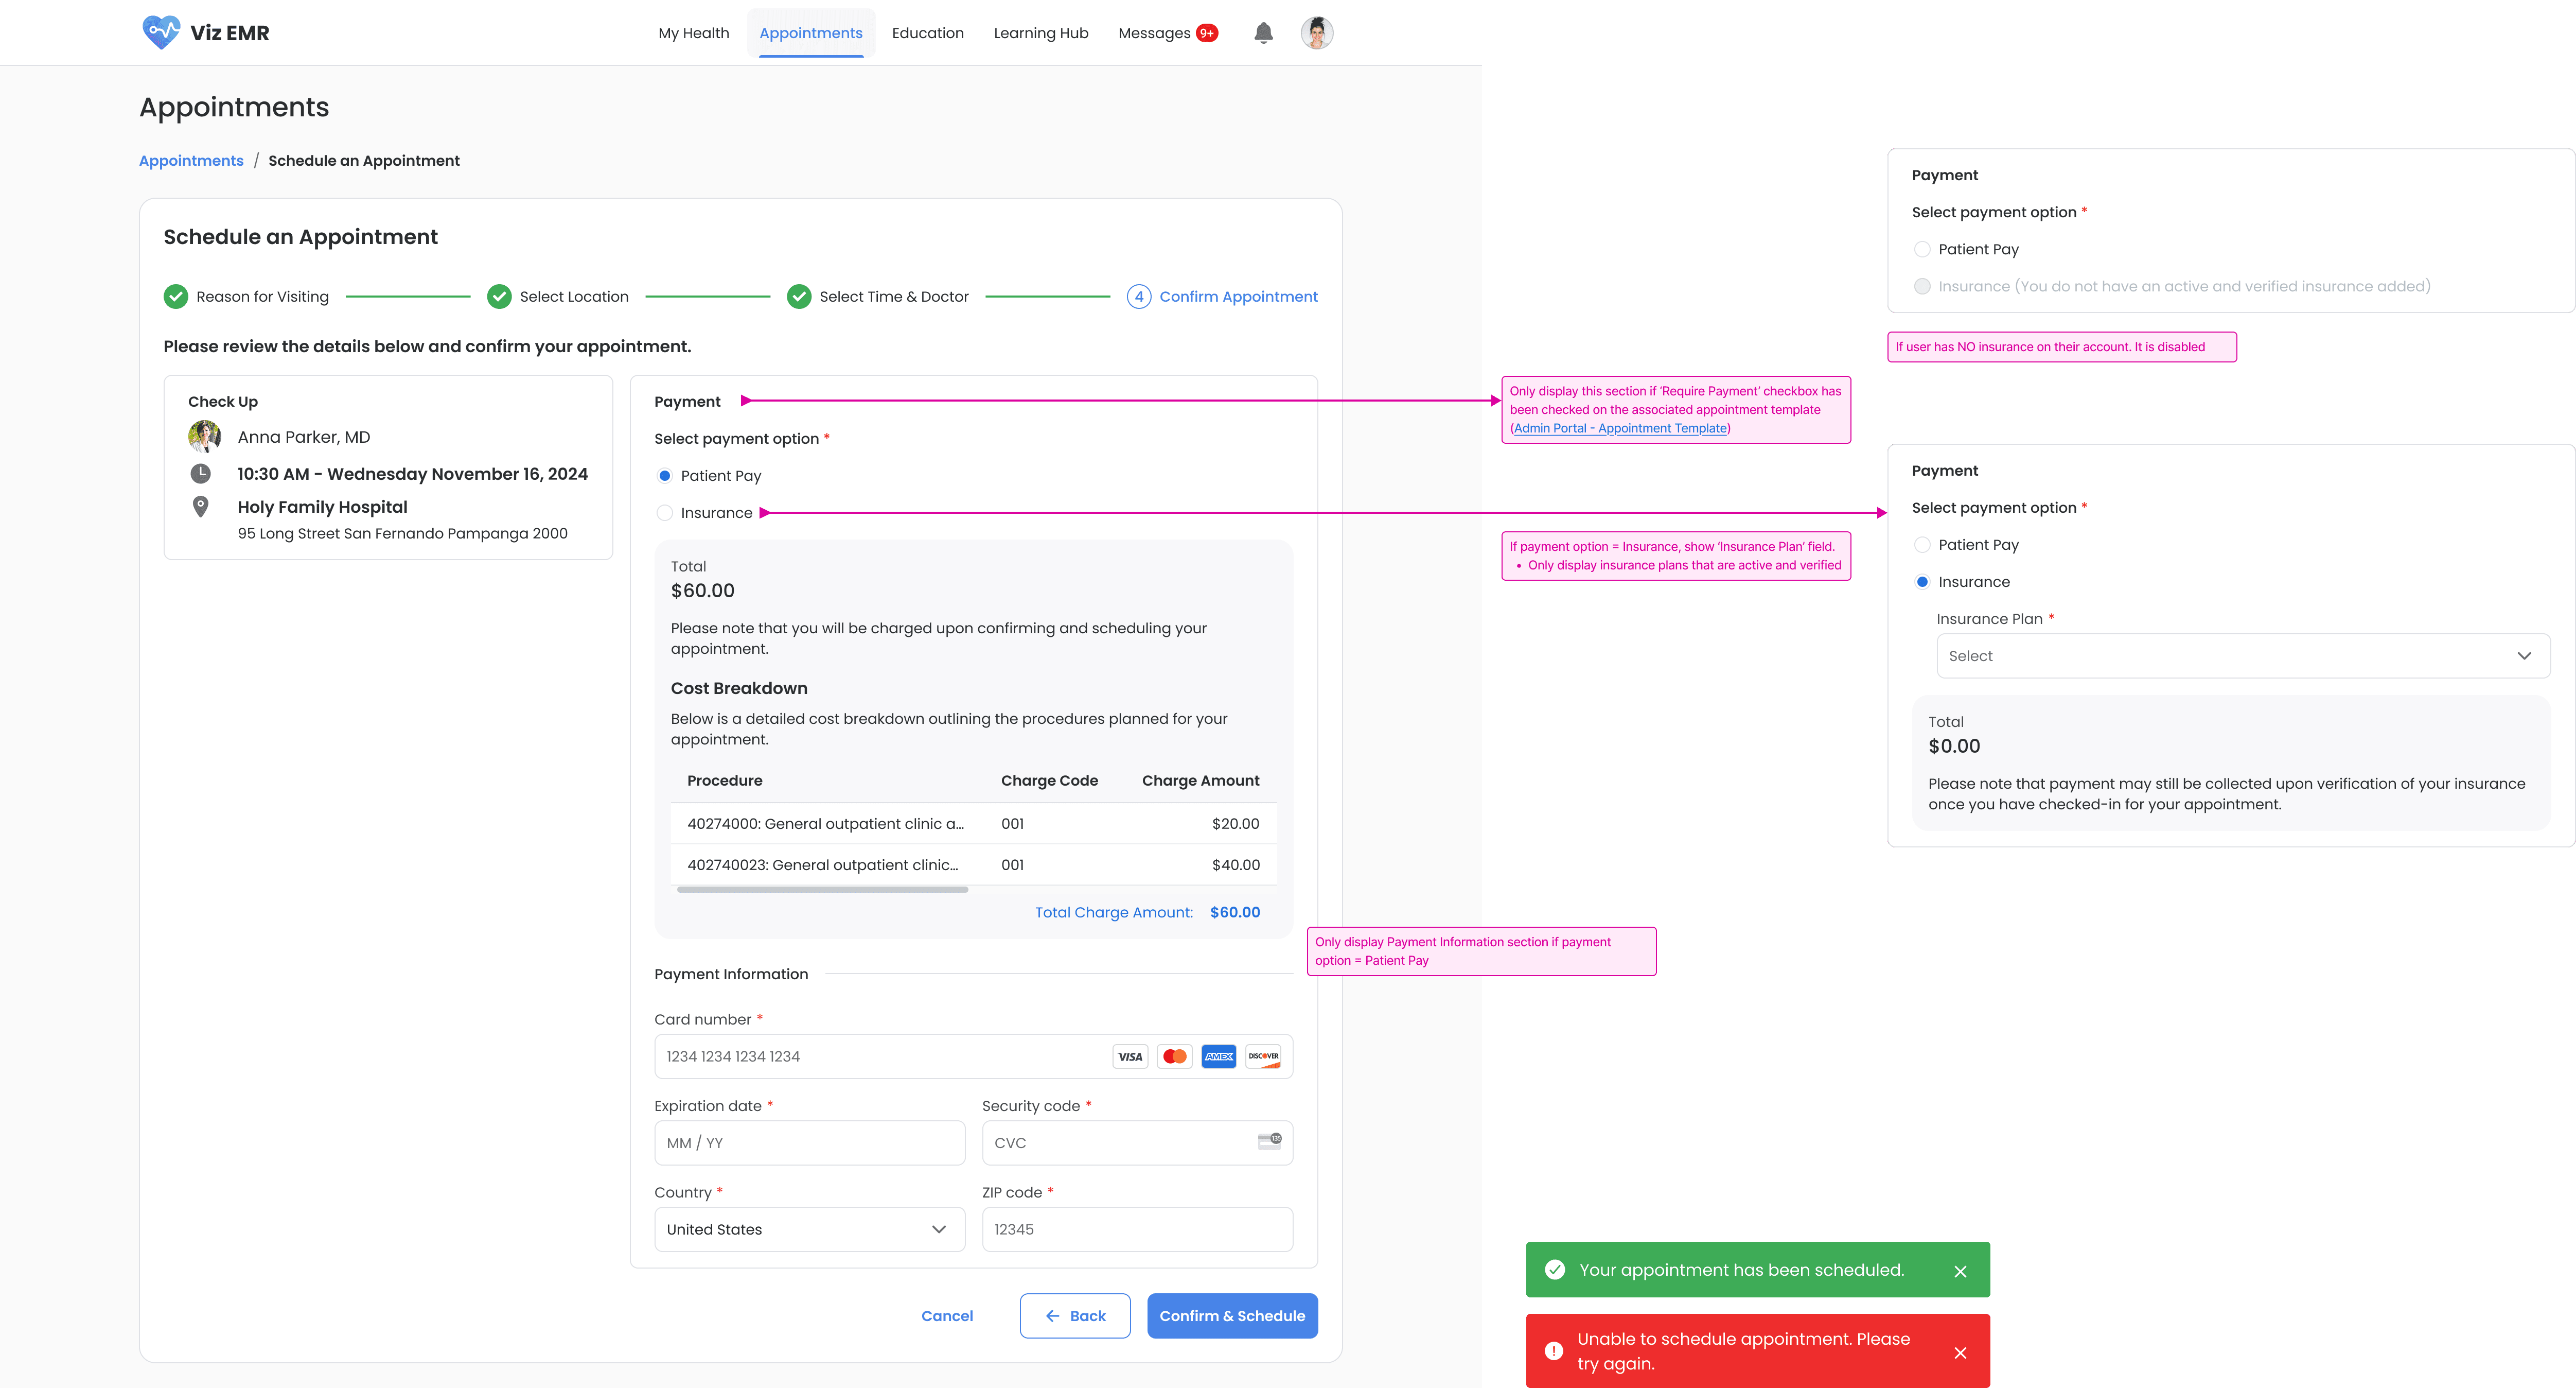Click the Visa card icon
Screen dimensions: 2576x1388
click(x=1130, y=1057)
